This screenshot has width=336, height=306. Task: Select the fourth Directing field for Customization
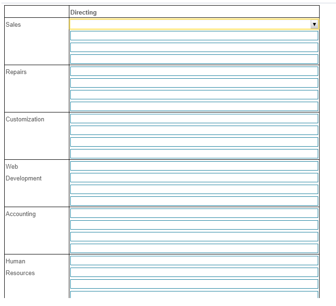[x=194, y=154]
